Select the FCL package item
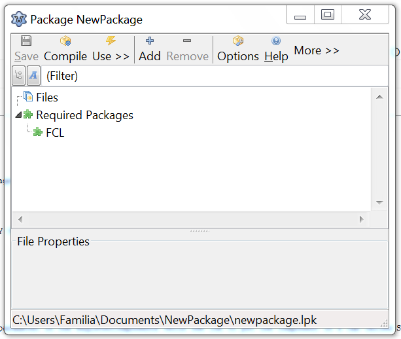This screenshot has height=339, width=401. pyautogui.click(x=55, y=133)
